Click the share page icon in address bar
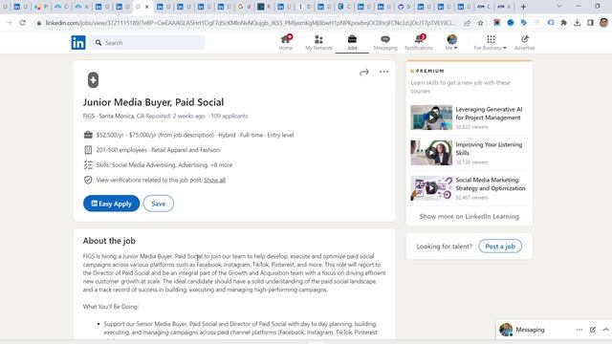This screenshot has height=344, width=612. (x=468, y=23)
